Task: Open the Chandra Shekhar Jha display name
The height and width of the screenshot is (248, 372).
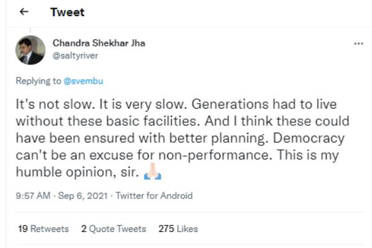Action: (x=99, y=43)
